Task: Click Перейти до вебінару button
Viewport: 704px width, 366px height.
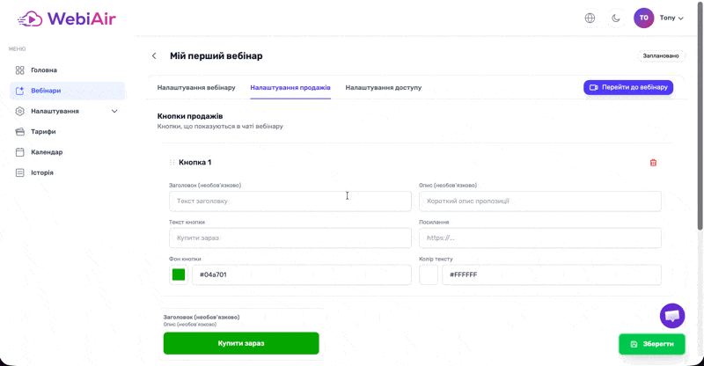Action: (x=628, y=87)
